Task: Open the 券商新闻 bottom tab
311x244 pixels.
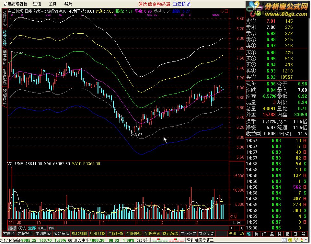Action: 206,234
